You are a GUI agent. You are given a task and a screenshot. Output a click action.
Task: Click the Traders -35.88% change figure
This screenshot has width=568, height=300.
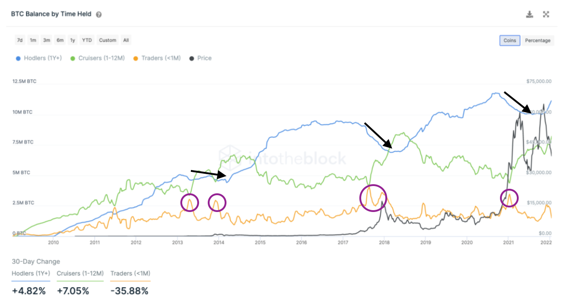pyautogui.click(x=130, y=290)
